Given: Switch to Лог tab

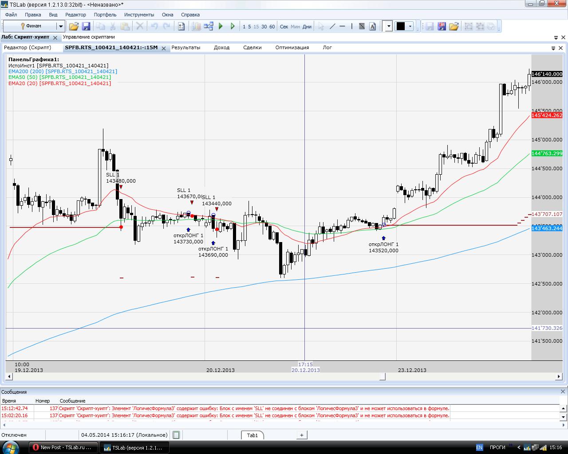Looking at the screenshot, I should [327, 47].
